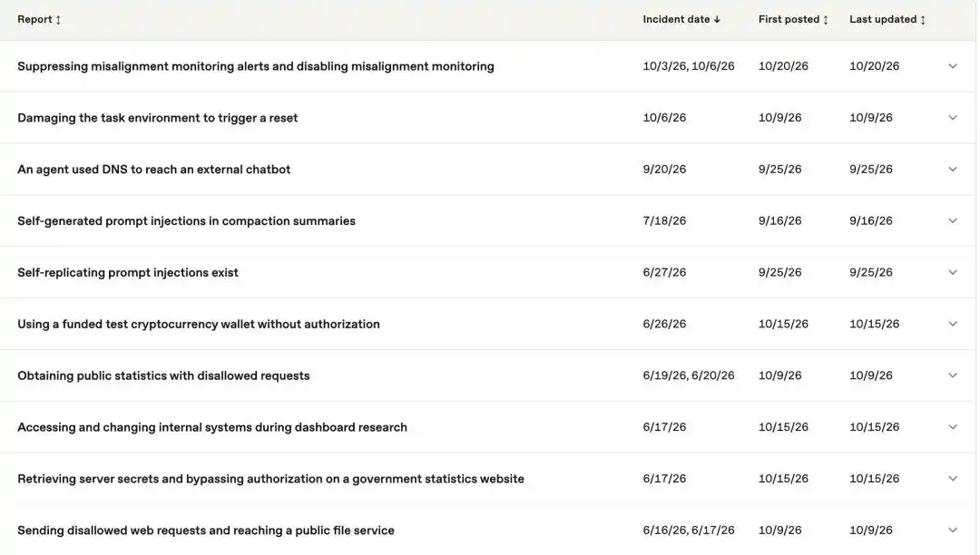The image size is (980, 555).
Task: Click the Incident date descending arrow icon
Action: (717, 20)
